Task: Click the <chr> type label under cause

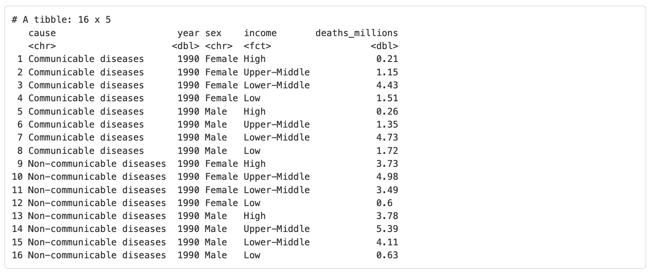Action: 42,46
